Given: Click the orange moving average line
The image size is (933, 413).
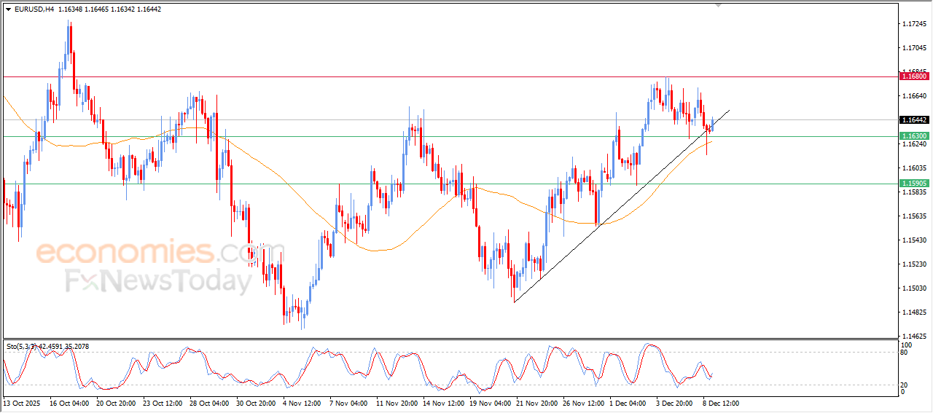Looking at the screenshot, I should pos(292,191).
